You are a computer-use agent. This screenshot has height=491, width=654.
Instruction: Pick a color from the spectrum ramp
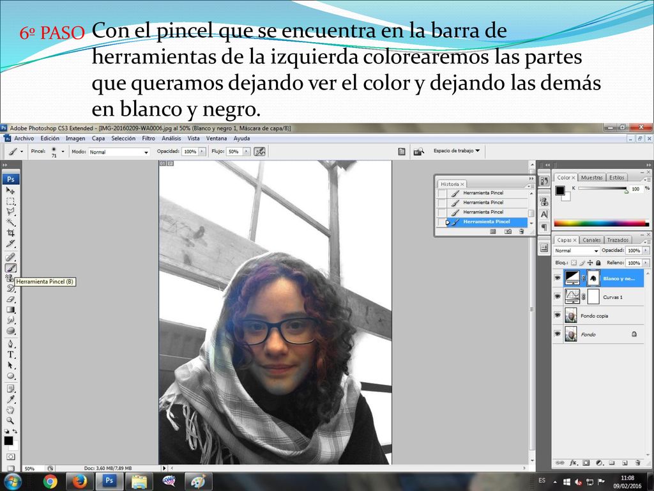tap(600, 223)
